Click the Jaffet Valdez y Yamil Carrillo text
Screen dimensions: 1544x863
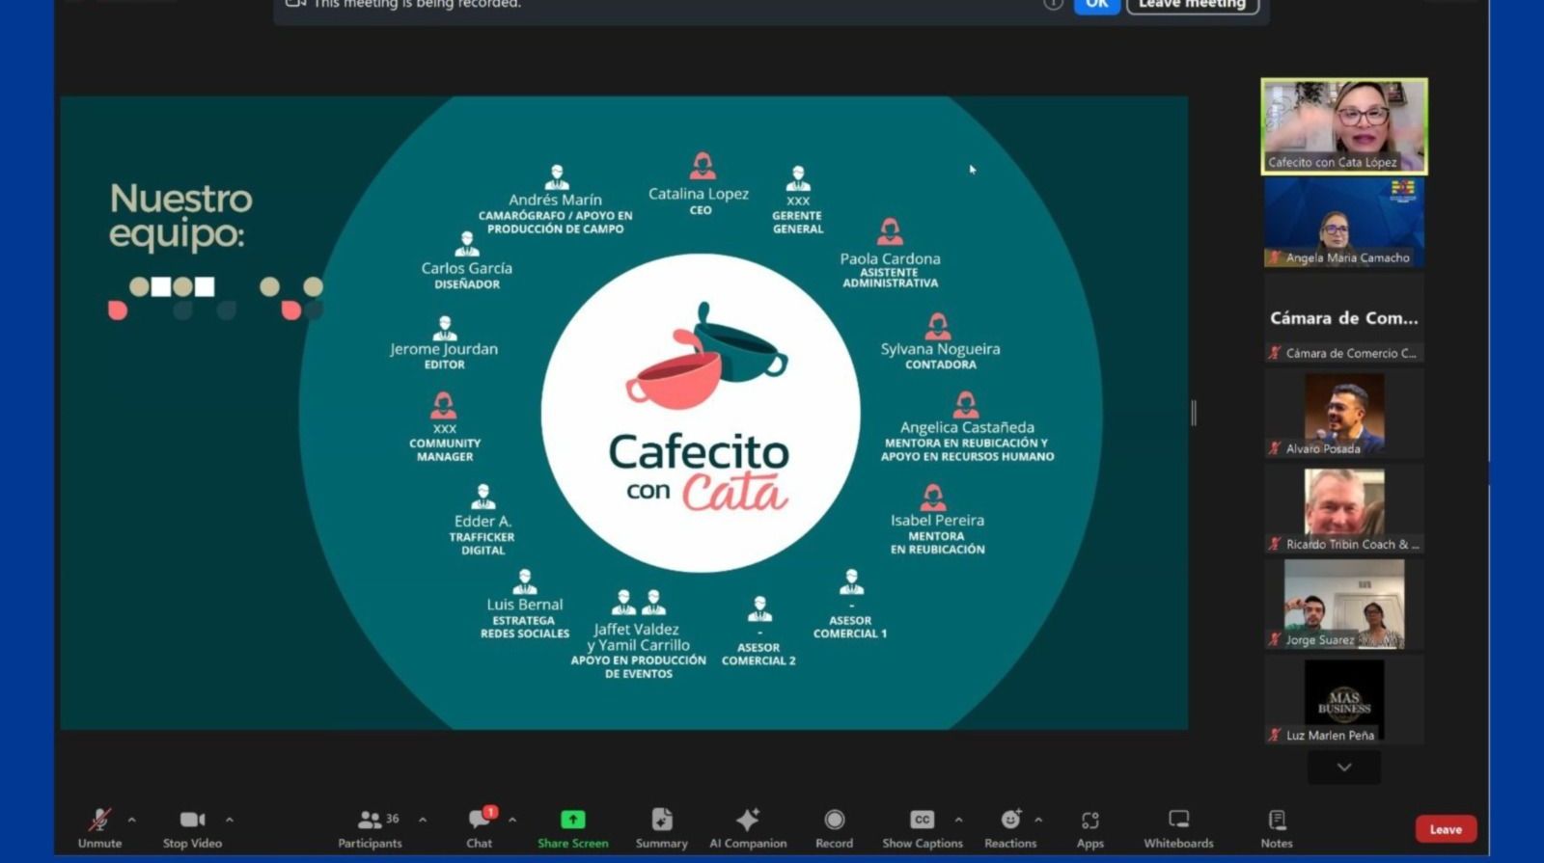coord(638,637)
